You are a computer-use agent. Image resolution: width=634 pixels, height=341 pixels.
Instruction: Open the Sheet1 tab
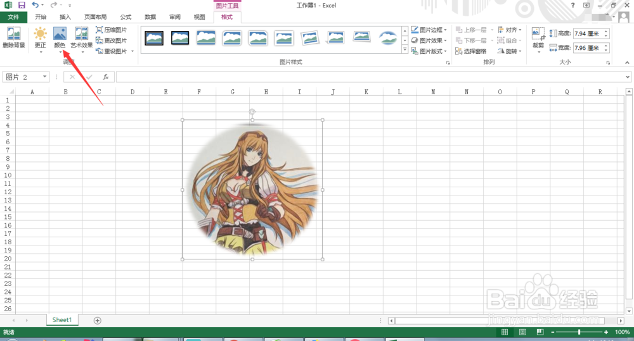point(62,319)
